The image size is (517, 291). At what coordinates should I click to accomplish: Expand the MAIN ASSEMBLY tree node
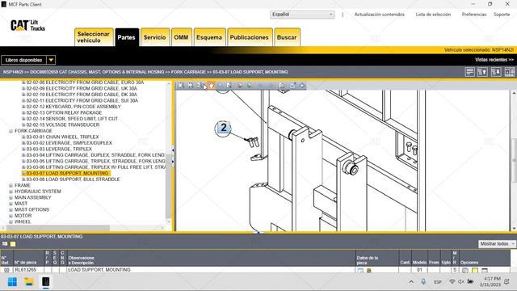(x=11, y=197)
